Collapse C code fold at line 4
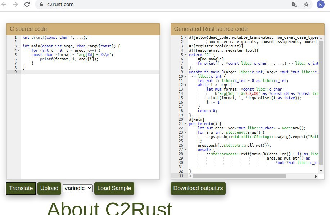The width and height of the screenshot is (330, 215). point(19,50)
